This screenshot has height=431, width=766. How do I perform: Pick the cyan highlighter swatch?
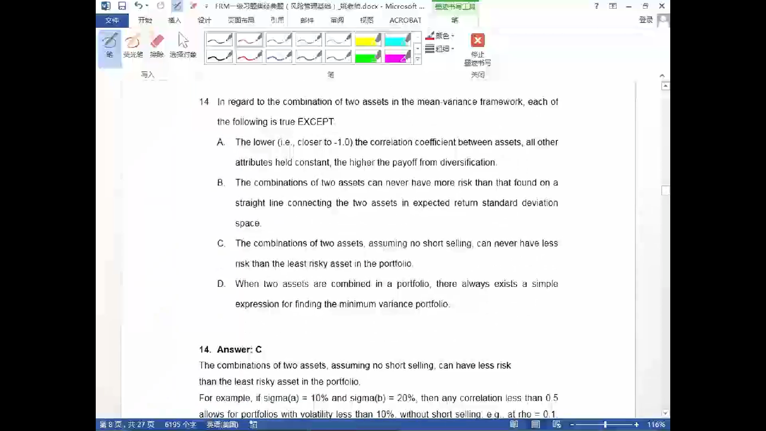point(398,39)
